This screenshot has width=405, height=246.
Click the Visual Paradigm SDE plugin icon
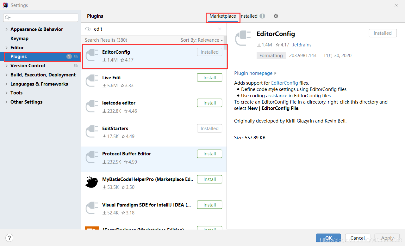pos(92,208)
